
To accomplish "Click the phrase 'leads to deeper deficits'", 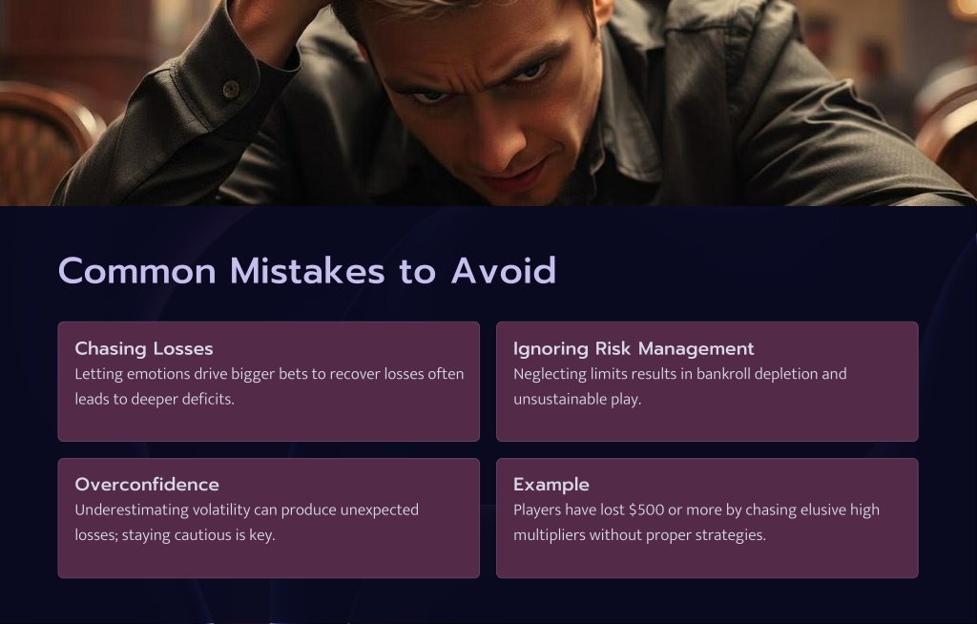I will pyautogui.click(x=155, y=399).
